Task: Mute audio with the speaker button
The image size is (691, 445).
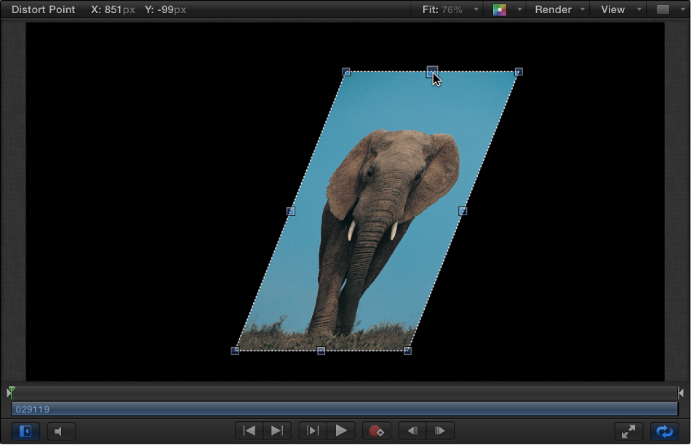Action: point(61,430)
